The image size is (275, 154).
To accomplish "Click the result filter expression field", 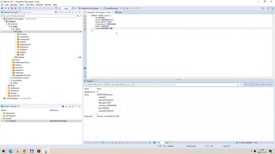I will tap(185, 85).
